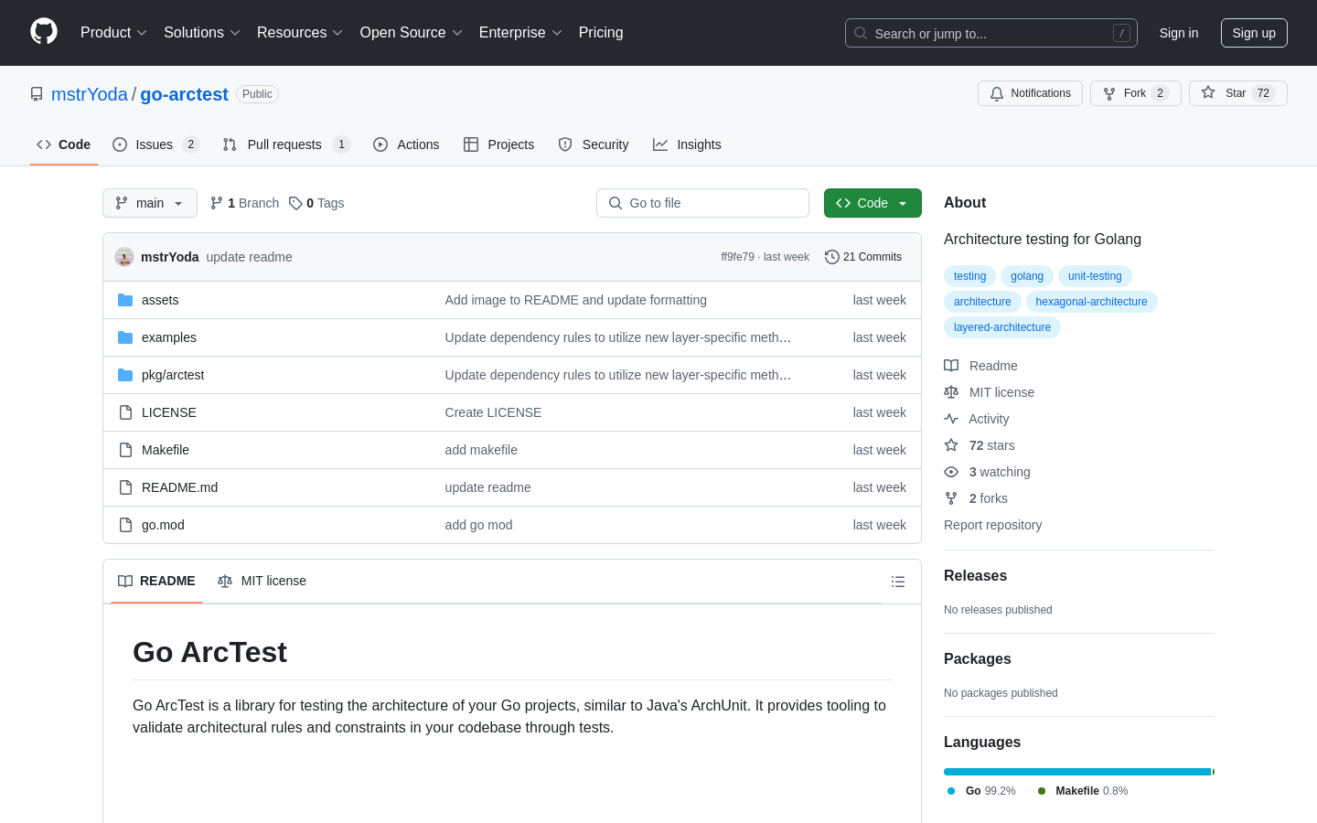The width and height of the screenshot is (1317, 823).
Task: Switch to the Insights tab
Action: coord(687,144)
